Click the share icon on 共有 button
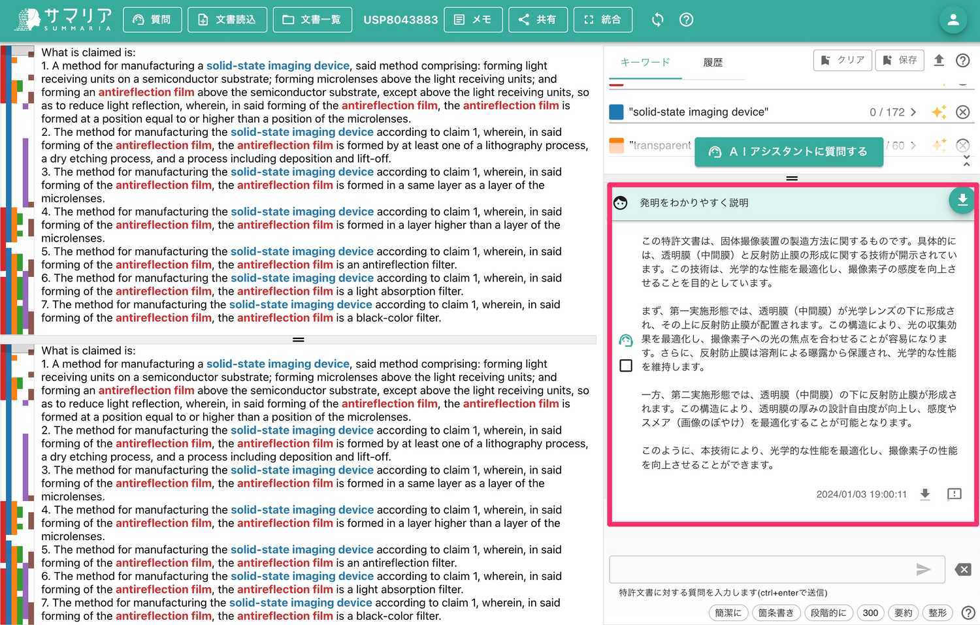This screenshot has height=625, width=980. [x=524, y=20]
